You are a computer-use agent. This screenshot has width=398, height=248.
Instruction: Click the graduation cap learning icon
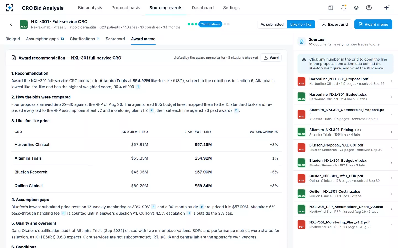pyautogui.click(x=356, y=8)
